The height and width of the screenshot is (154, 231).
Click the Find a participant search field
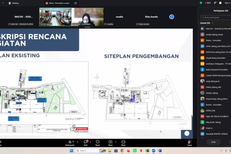[216, 17]
